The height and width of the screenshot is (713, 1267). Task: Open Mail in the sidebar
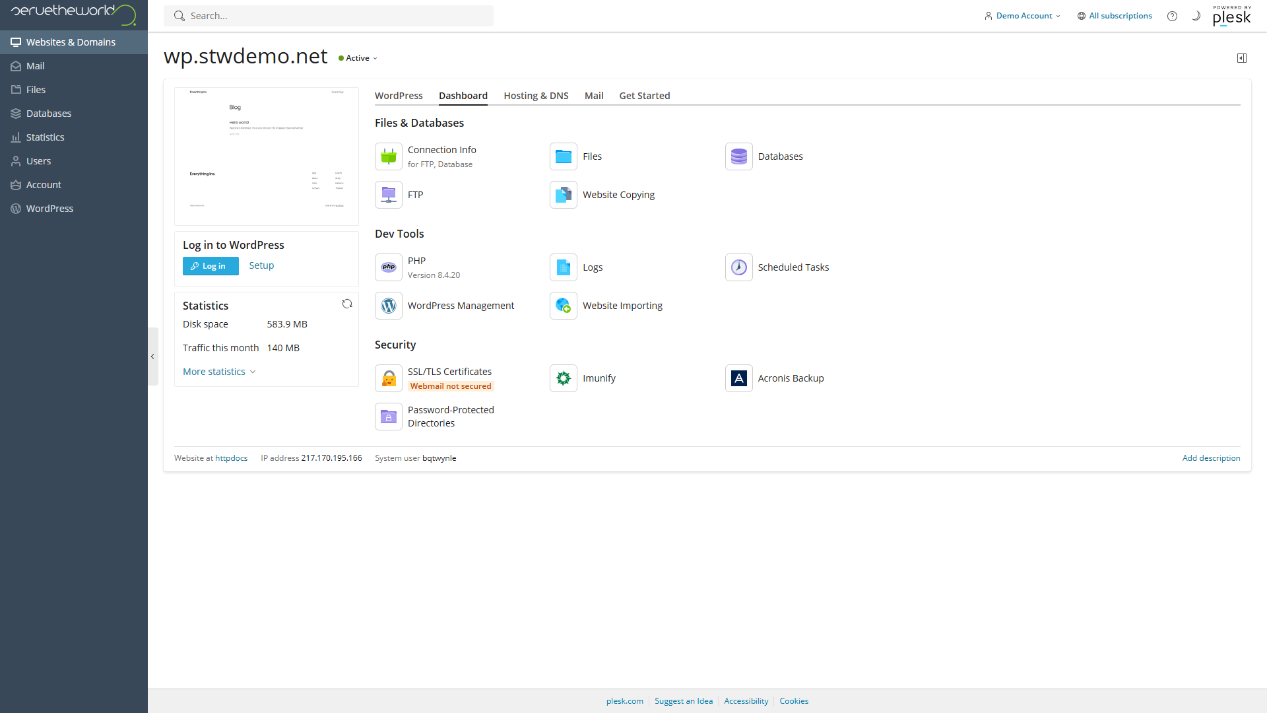pos(74,66)
